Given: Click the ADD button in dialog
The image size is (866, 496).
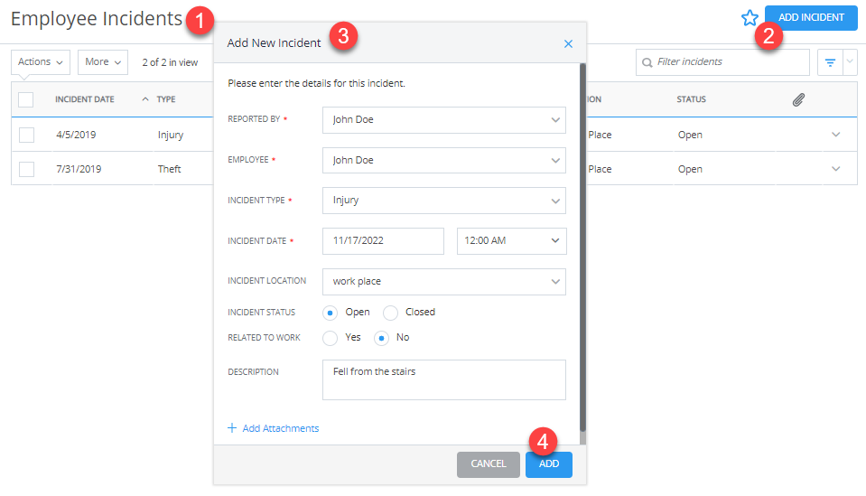Looking at the screenshot, I should tap(548, 464).
